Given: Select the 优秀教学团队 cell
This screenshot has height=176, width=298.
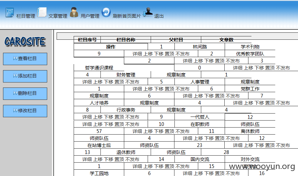Looking at the screenshot, I should (250, 54).
